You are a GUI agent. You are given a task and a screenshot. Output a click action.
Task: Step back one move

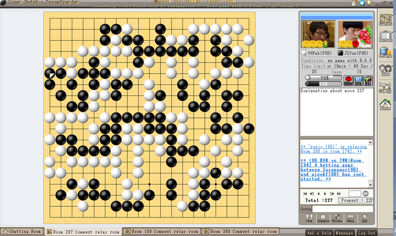pyautogui.click(x=319, y=193)
